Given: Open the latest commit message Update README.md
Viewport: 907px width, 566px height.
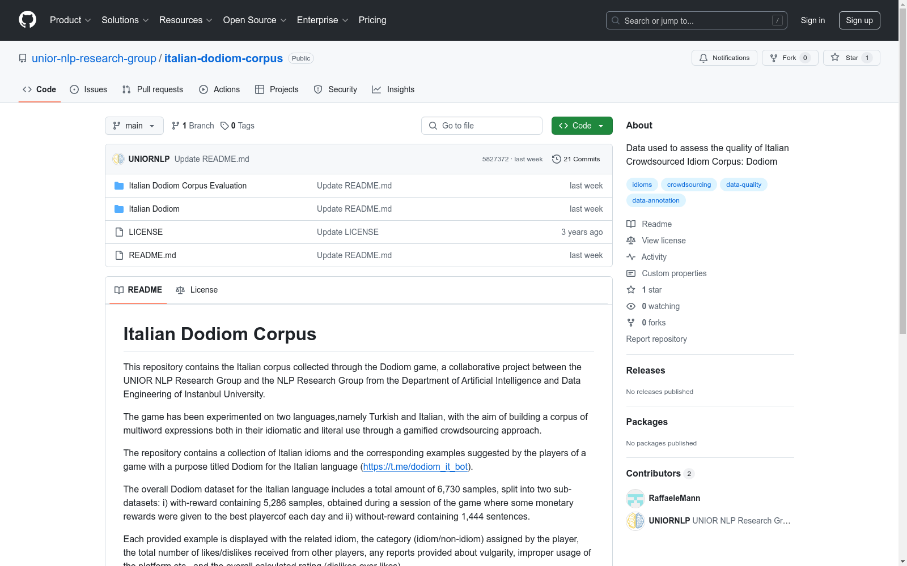Looking at the screenshot, I should pyautogui.click(x=212, y=159).
